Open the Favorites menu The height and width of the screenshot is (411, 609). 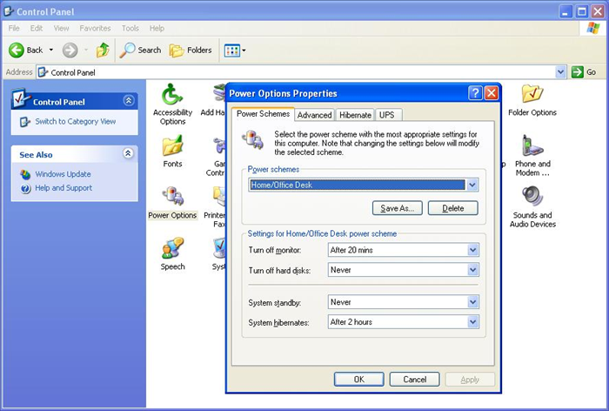(x=95, y=29)
